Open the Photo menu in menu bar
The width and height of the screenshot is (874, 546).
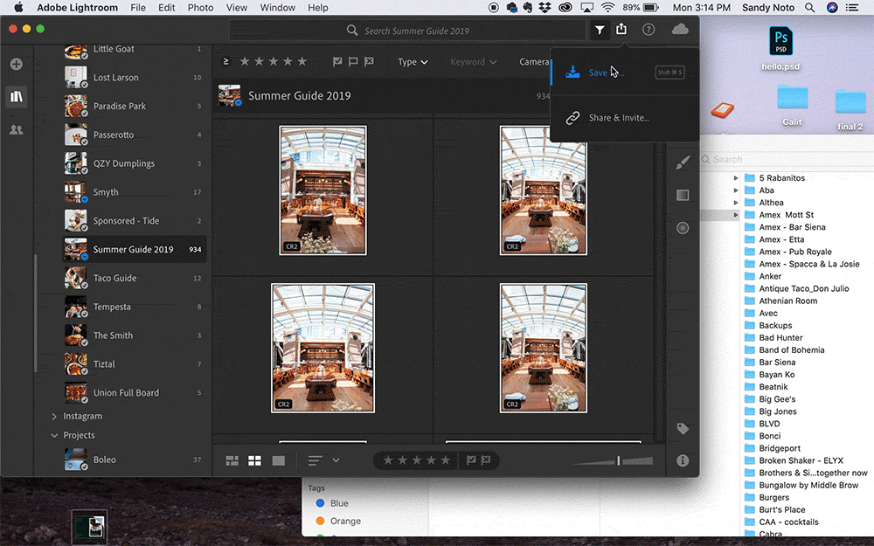[200, 8]
